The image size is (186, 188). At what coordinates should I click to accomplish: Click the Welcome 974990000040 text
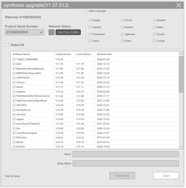[x=23, y=17]
